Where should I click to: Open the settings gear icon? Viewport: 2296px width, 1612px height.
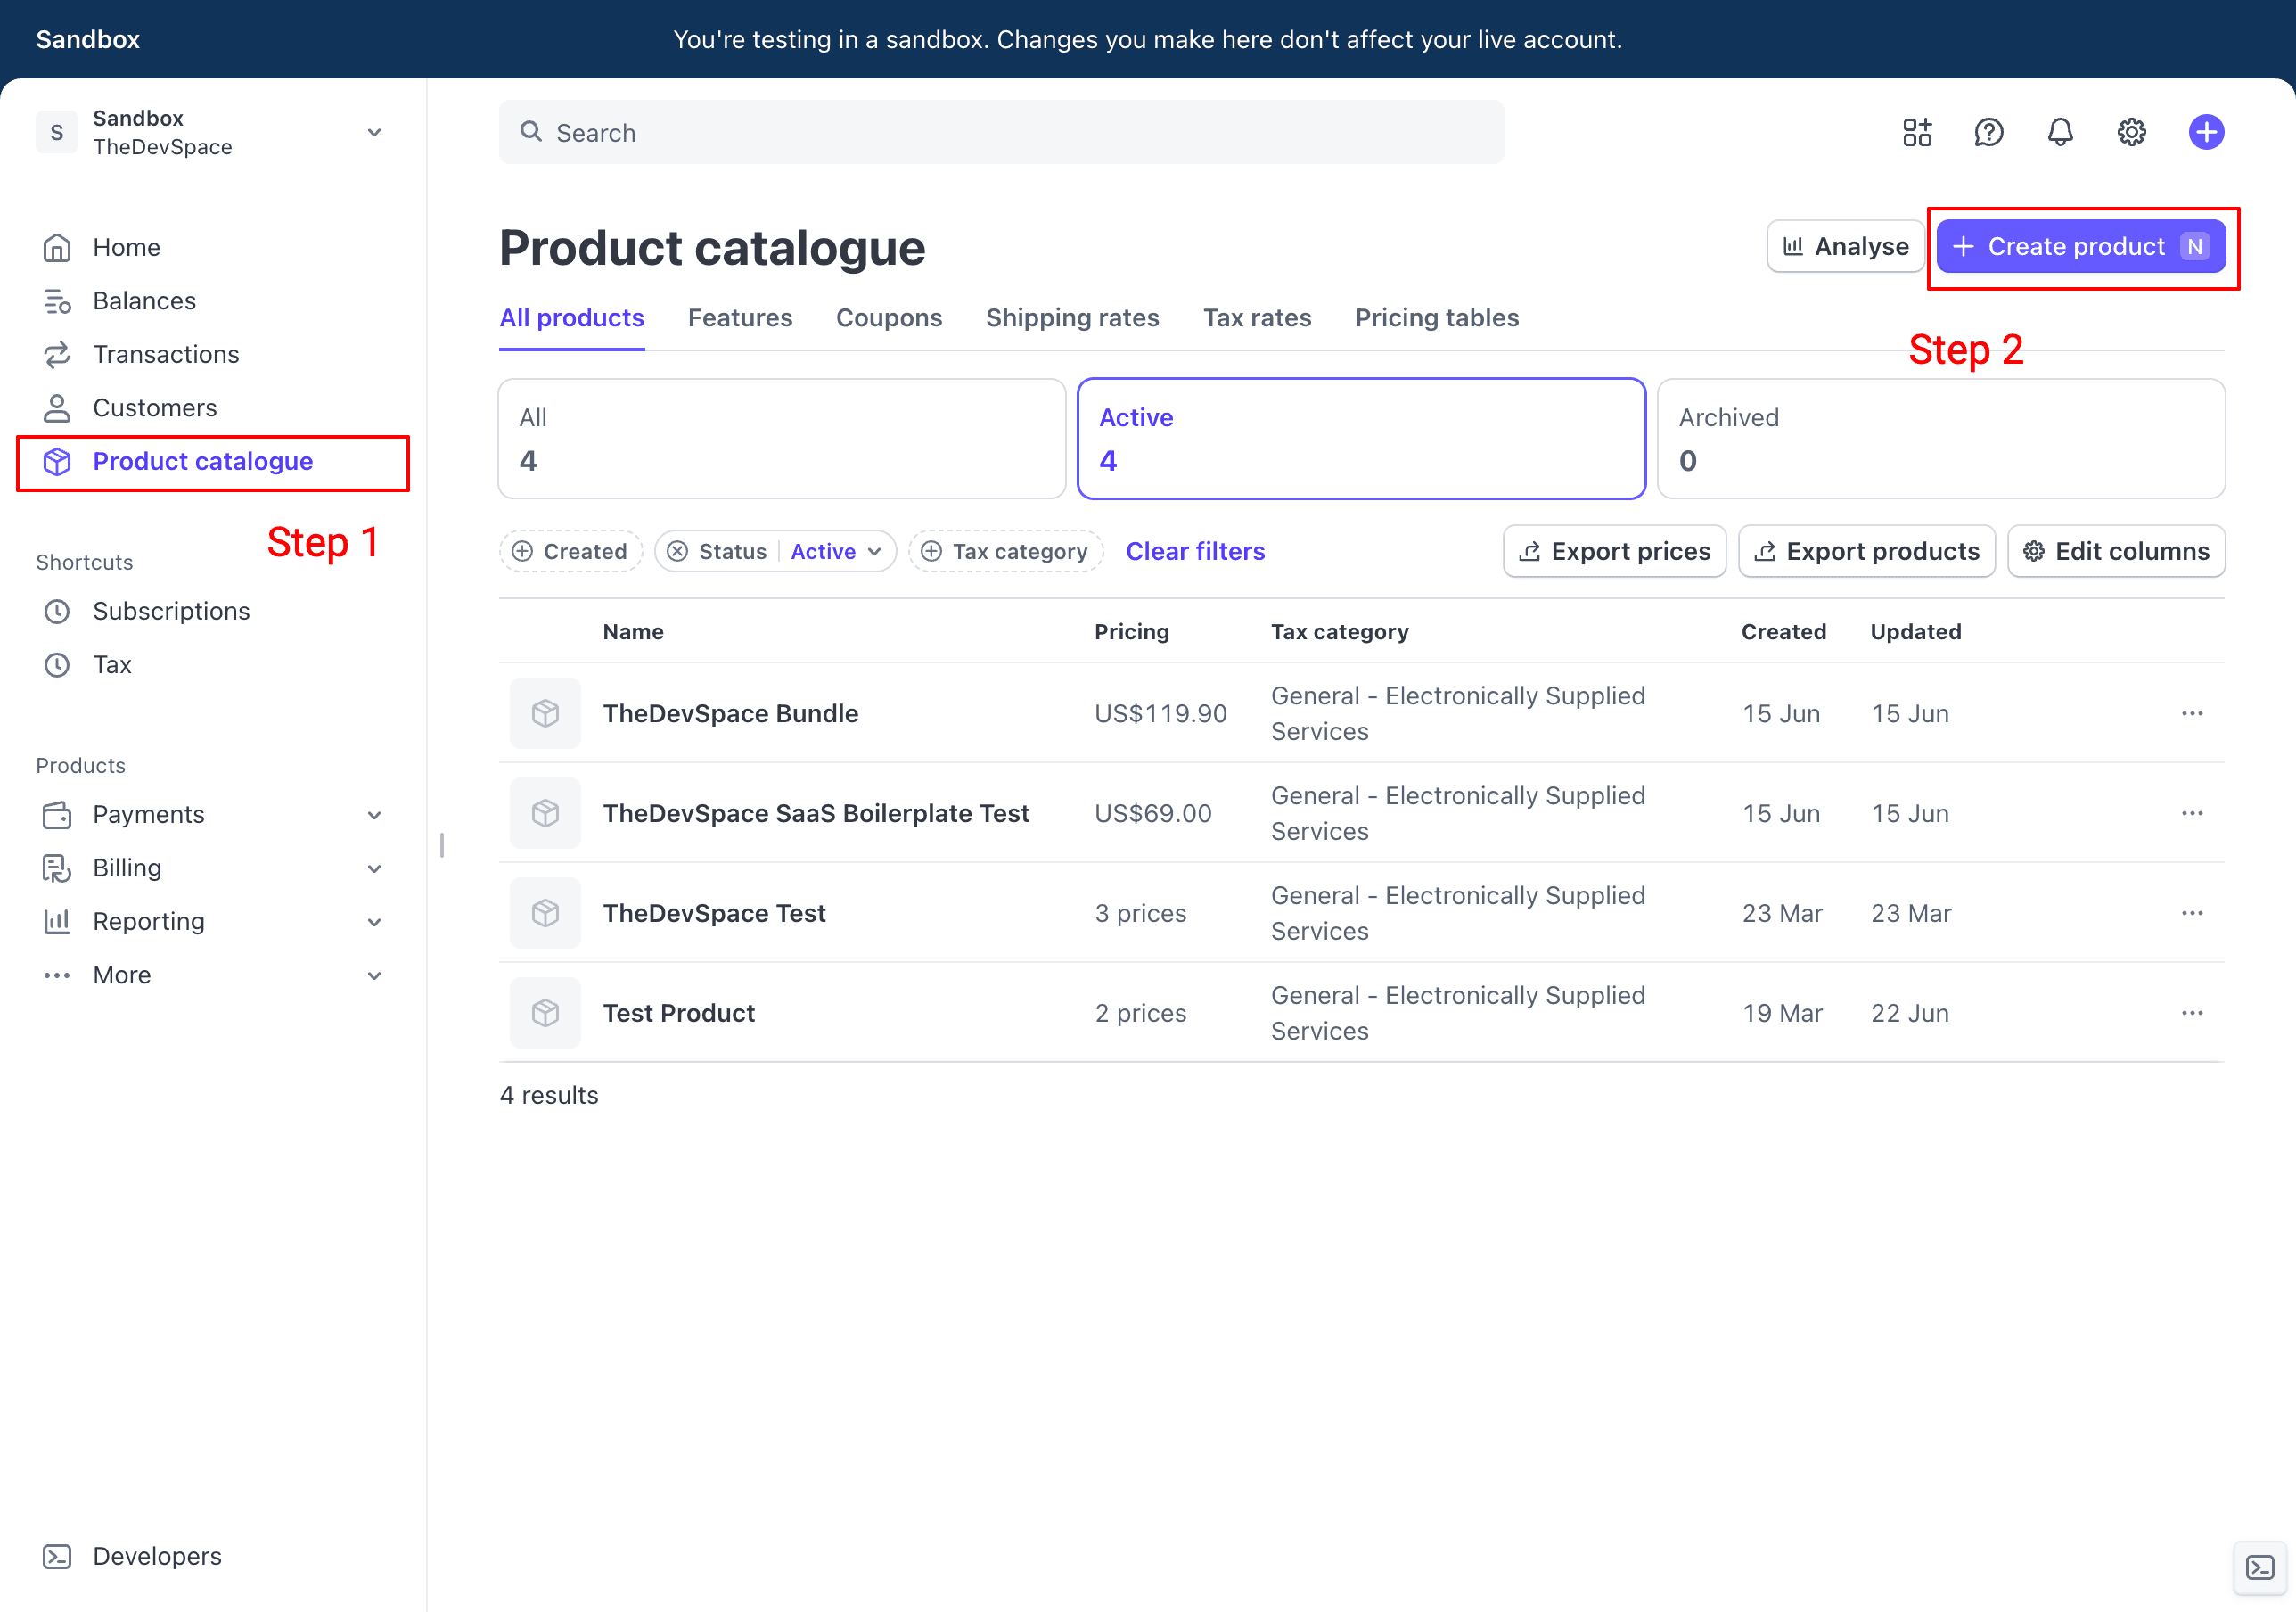coord(2131,131)
